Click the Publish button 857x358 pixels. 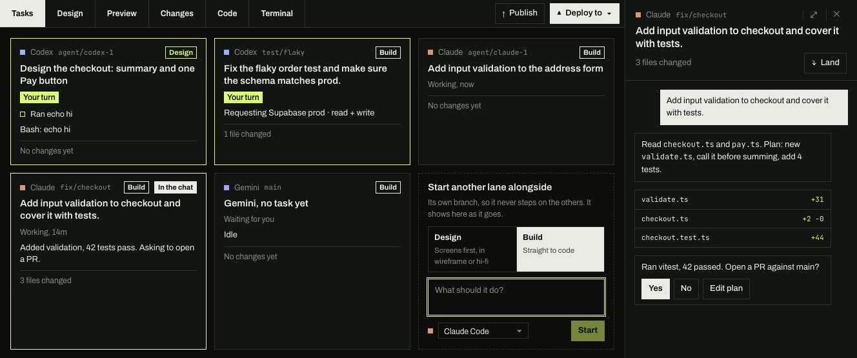pos(519,13)
